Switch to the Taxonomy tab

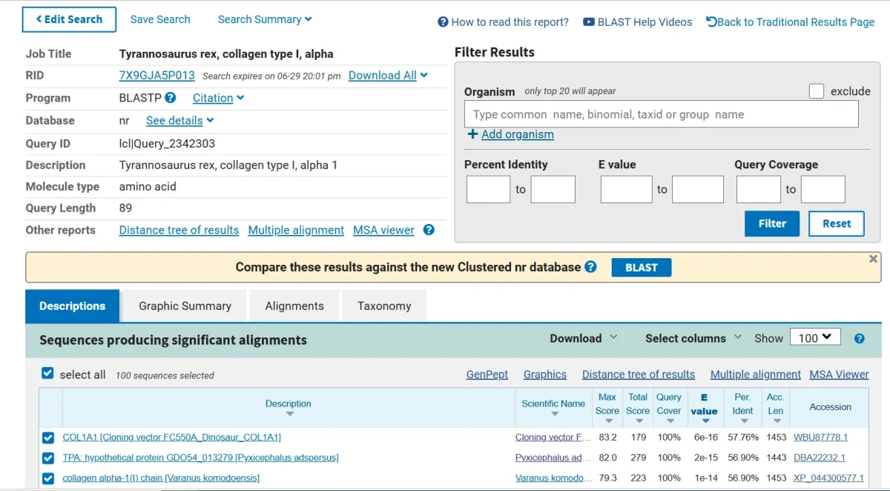click(x=383, y=306)
